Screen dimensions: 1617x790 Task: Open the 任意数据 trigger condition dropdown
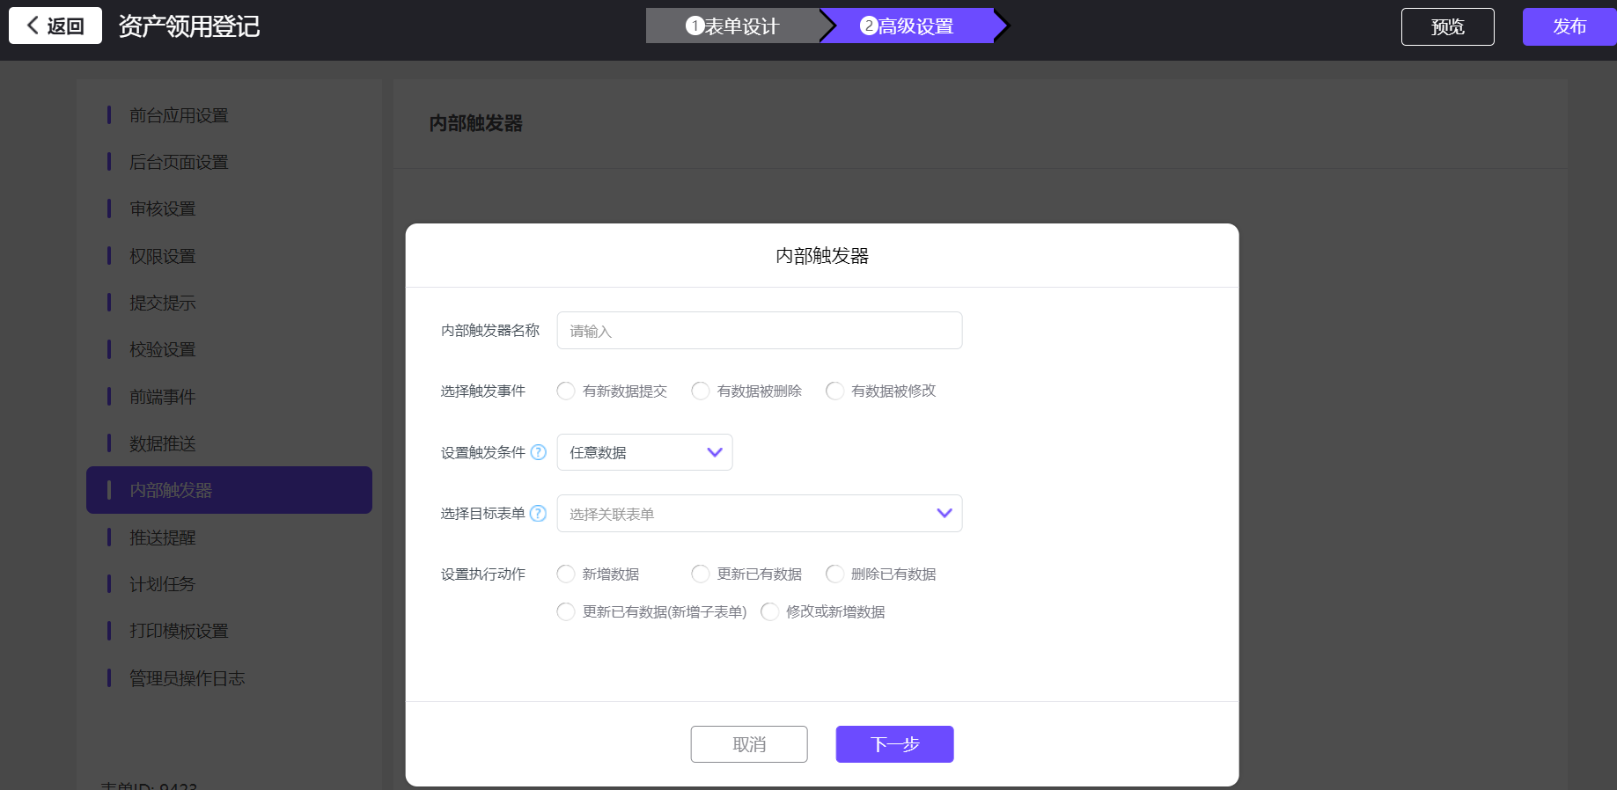point(644,452)
